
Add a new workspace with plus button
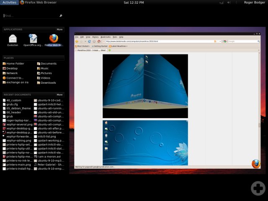click(x=257, y=188)
